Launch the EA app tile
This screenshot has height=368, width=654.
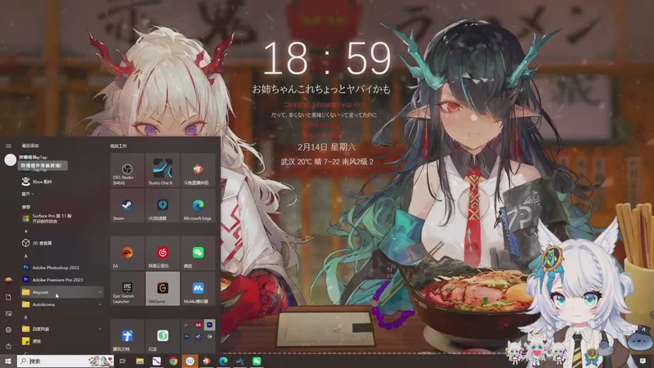click(x=128, y=253)
